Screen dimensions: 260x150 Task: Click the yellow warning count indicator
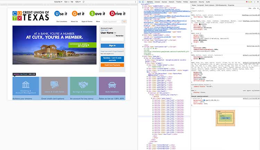[250, 2]
